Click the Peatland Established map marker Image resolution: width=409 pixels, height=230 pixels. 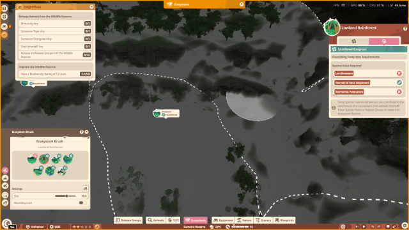click(x=166, y=114)
